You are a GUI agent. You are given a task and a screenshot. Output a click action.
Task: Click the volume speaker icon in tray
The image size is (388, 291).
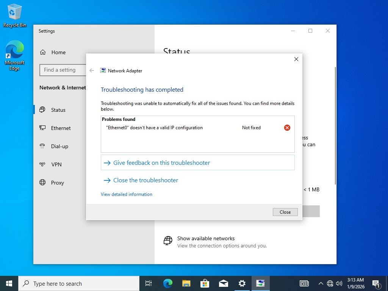pos(339,283)
